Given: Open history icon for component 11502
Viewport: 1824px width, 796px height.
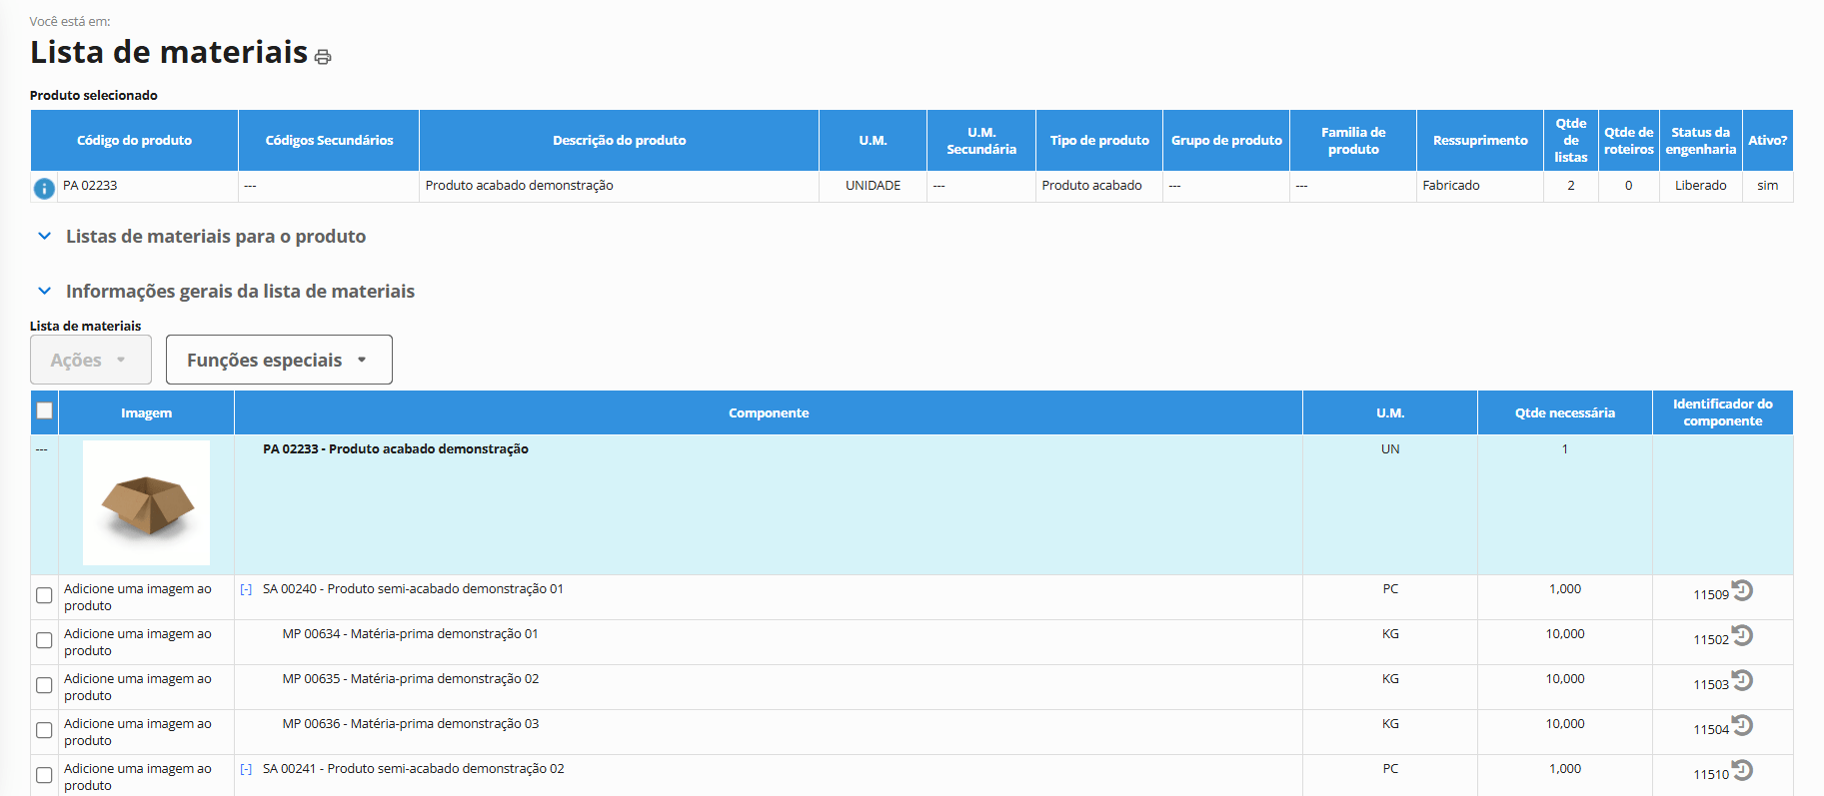Looking at the screenshot, I should [1742, 635].
